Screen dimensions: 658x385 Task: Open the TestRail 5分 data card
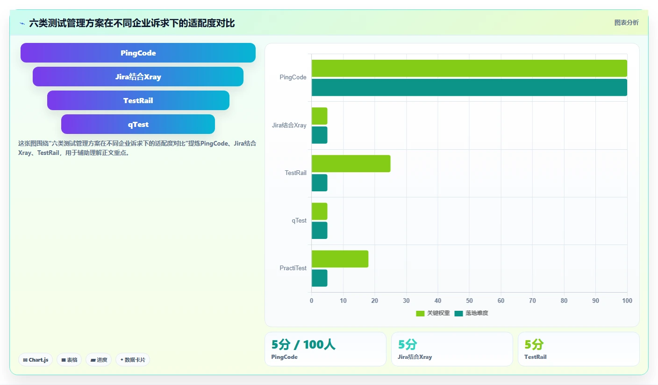[x=579, y=349]
